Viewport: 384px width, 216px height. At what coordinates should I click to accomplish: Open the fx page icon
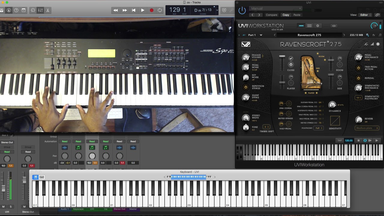click(374, 35)
